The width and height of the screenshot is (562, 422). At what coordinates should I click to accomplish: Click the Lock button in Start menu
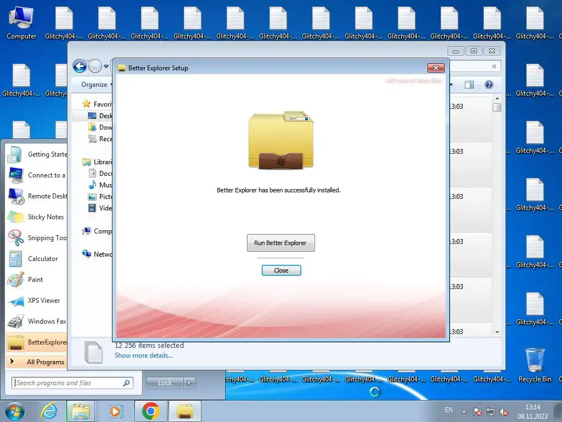tap(165, 383)
